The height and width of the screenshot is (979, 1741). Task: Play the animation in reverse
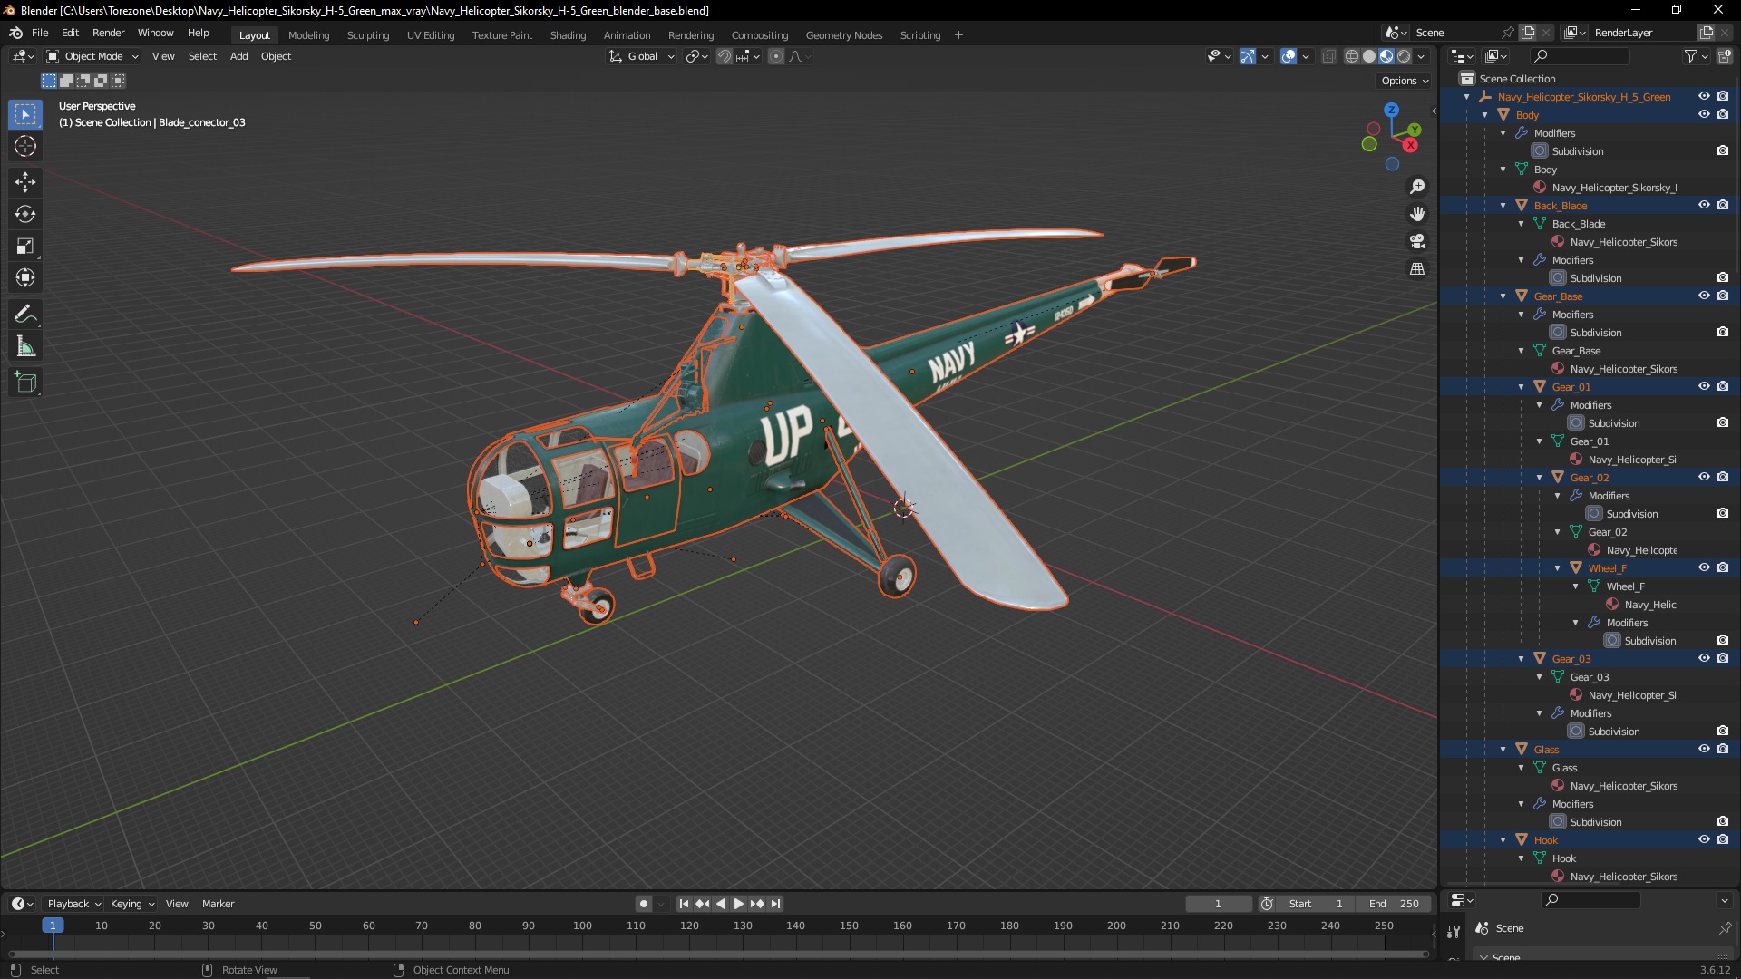tap(721, 904)
